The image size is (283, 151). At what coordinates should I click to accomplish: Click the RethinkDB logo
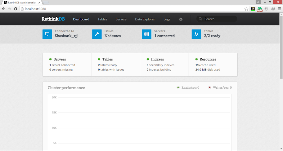tap(53, 19)
